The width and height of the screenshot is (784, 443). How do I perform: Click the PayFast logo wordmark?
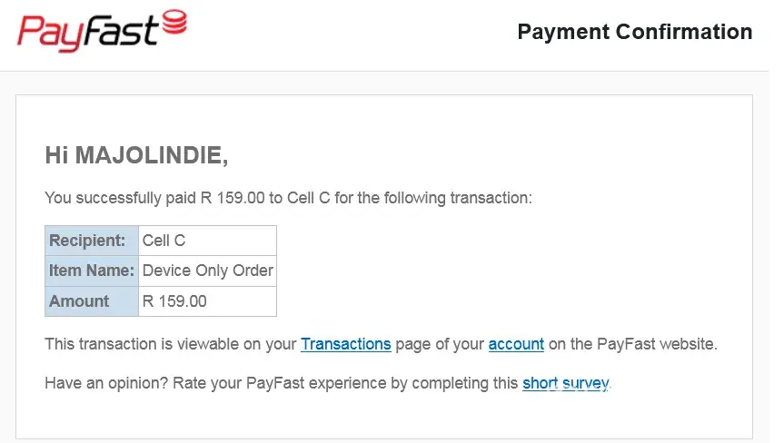(87, 34)
